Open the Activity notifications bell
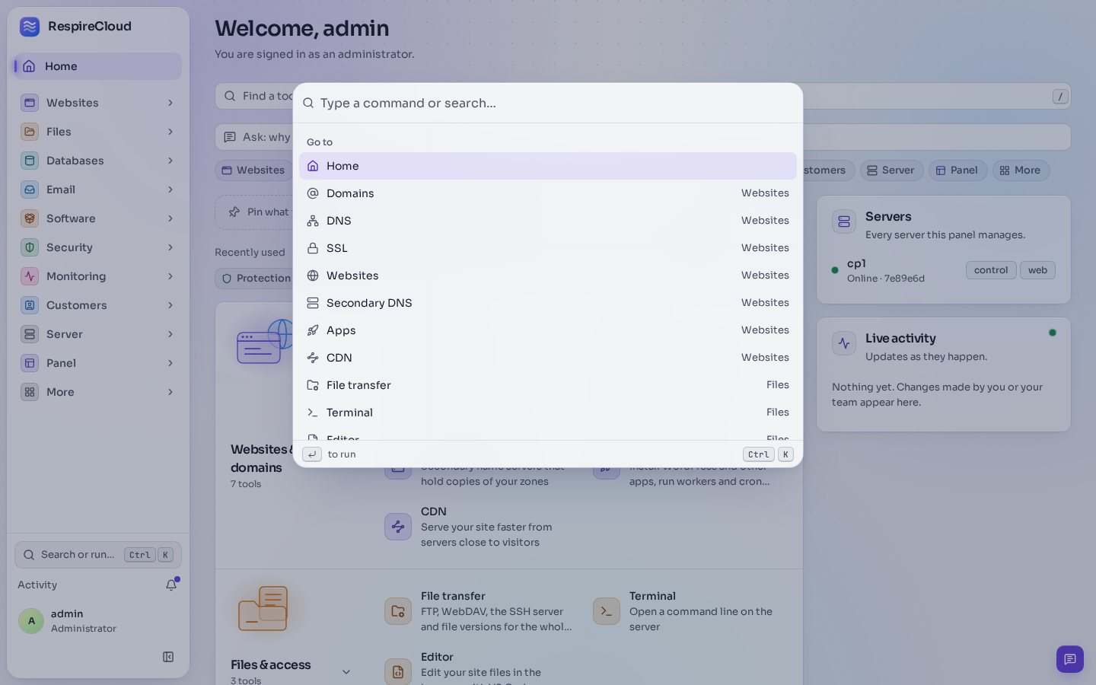The image size is (1096, 685). [x=171, y=585]
